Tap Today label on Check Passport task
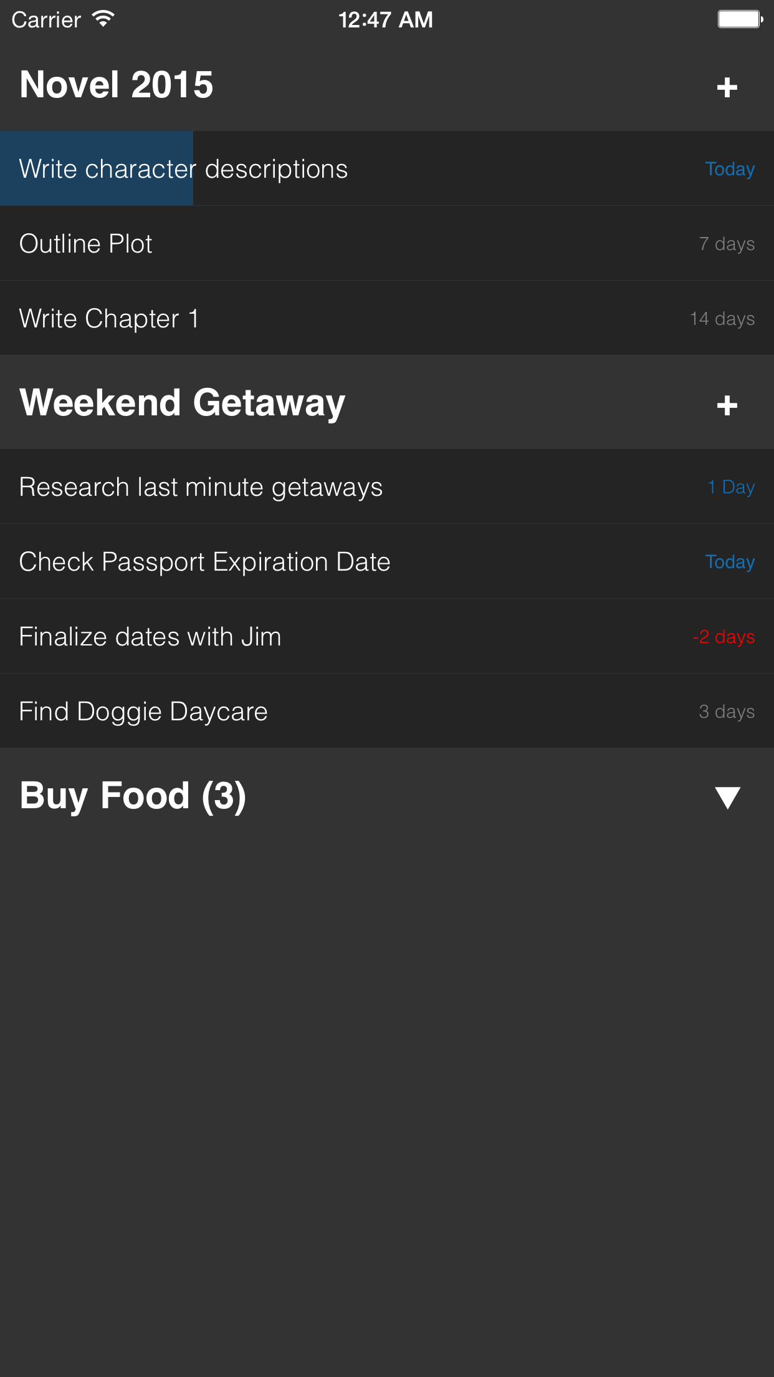Image resolution: width=774 pixels, height=1377 pixels. (730, 562)
